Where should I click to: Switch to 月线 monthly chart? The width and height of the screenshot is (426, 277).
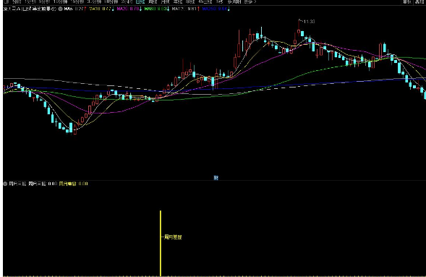coord(165,1)
